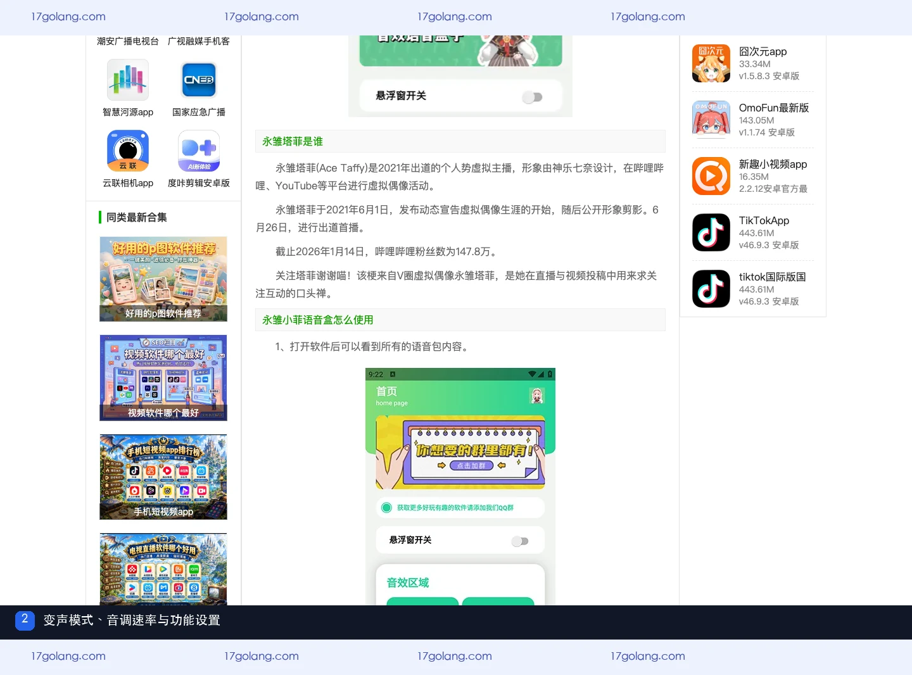912x675 pixels.
Task: Open the 云联相机app icon
Action: click(128, 151)
